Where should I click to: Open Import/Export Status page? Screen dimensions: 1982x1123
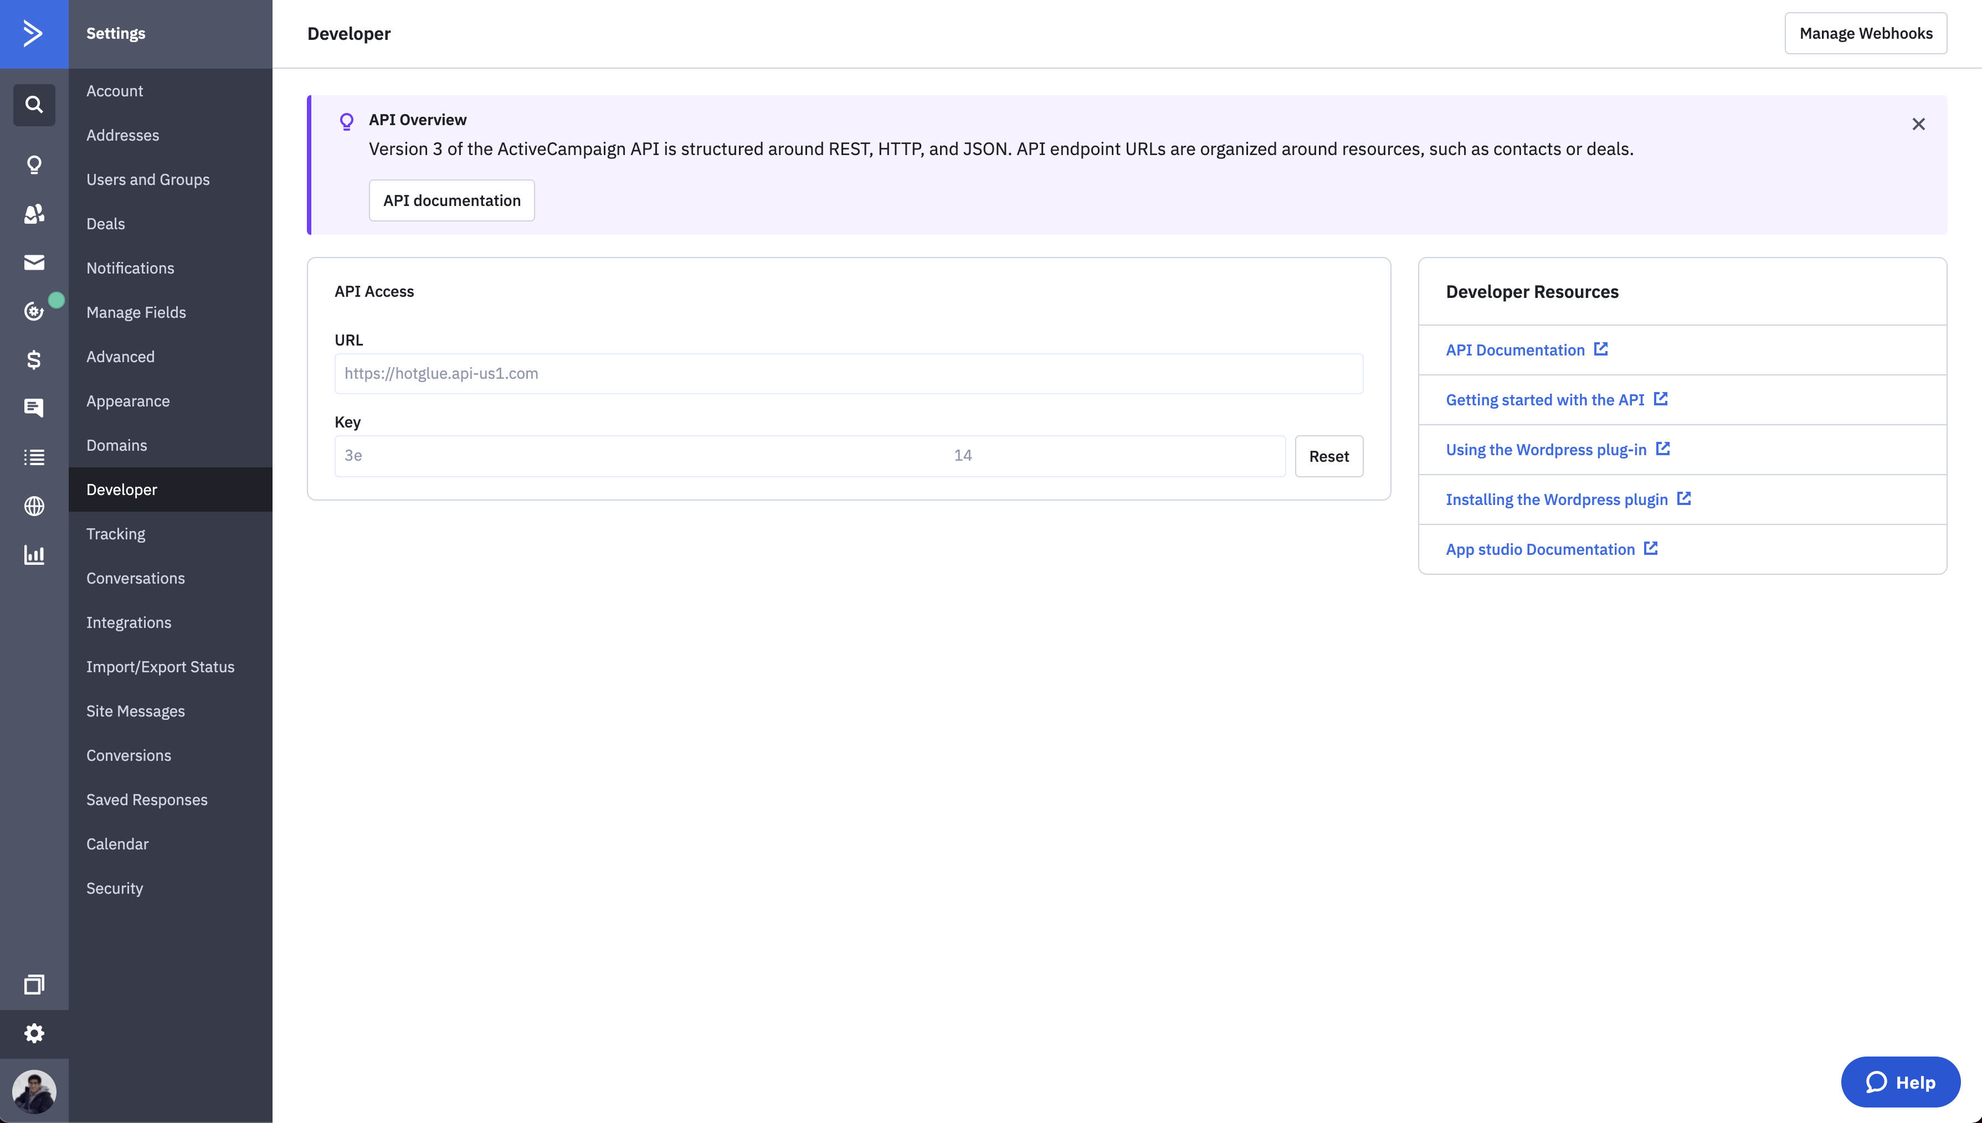pos(171,667)
